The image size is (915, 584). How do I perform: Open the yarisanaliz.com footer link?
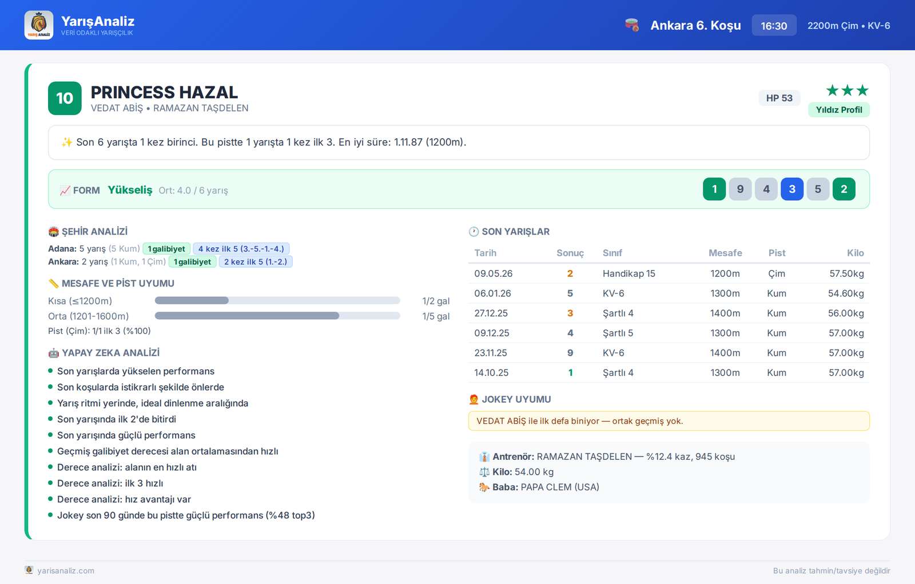pos(66,571)
